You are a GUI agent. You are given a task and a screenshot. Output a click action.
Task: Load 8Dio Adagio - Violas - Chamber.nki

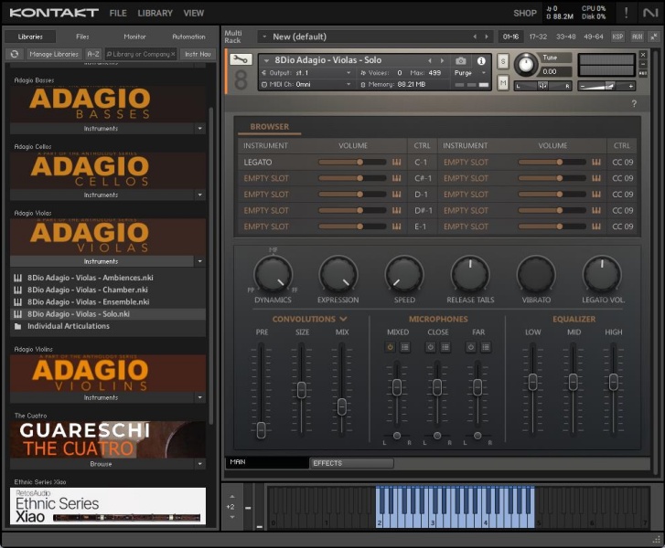(x=87, y=290)
